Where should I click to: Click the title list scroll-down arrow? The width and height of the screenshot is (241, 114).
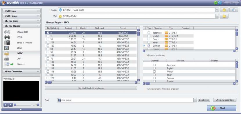[x=138, y=80]
